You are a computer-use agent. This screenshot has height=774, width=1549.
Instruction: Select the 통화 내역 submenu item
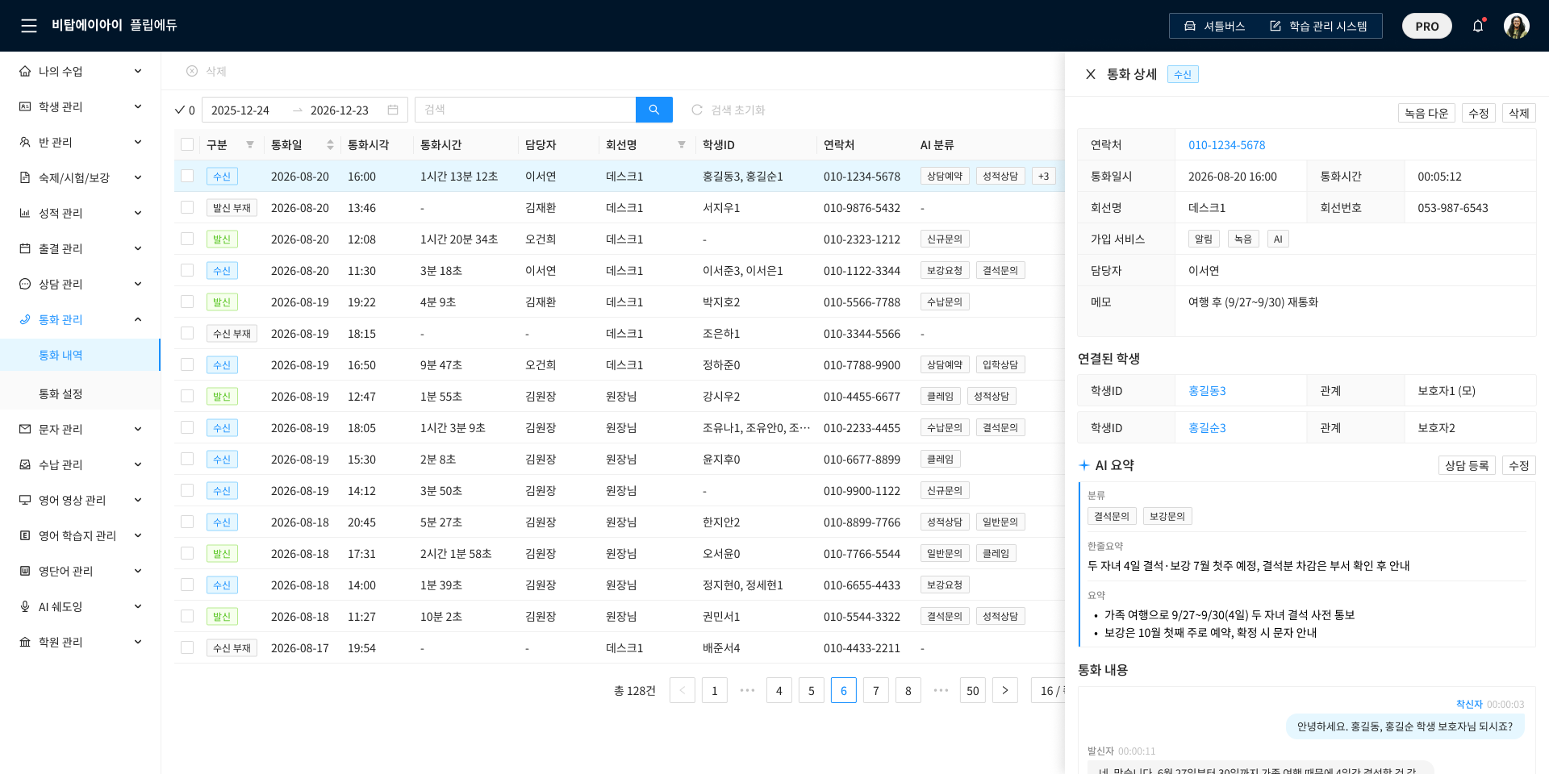tap(80, 355)
